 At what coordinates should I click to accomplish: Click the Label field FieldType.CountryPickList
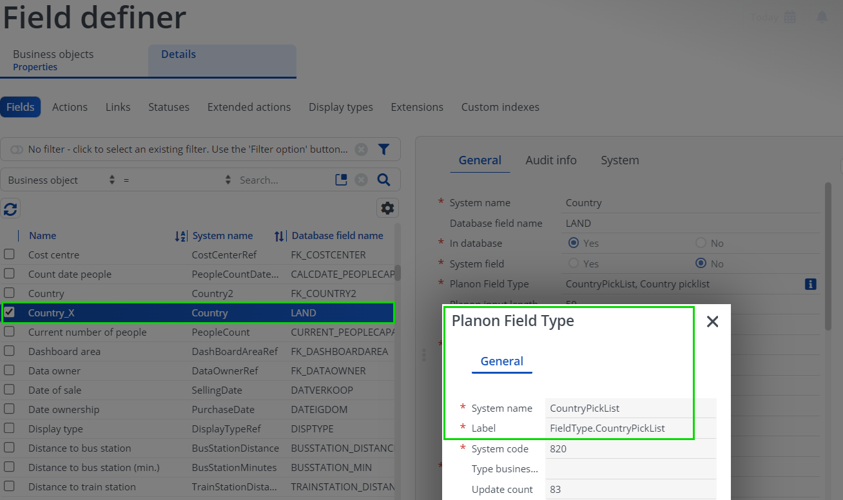point(630,428)
